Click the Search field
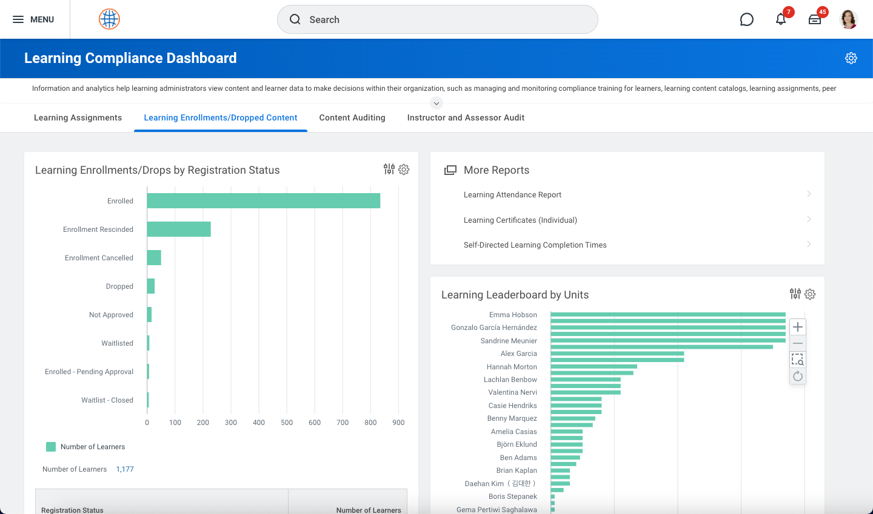873x514 pixels. (x=438, y=19)
